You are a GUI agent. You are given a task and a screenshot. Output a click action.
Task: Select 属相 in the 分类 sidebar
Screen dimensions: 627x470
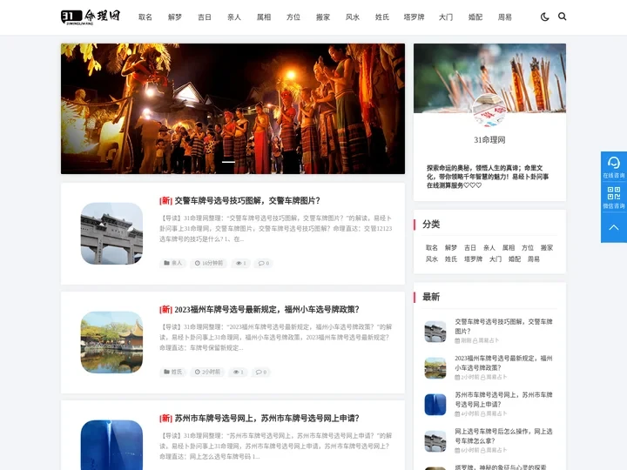click(x=509, y=248)
